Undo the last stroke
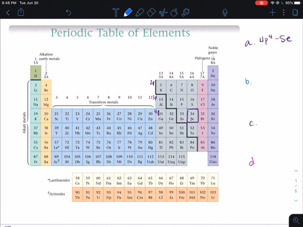Image resolution: width=303 pixels, height=227 pixels. (x=68, y=13)
